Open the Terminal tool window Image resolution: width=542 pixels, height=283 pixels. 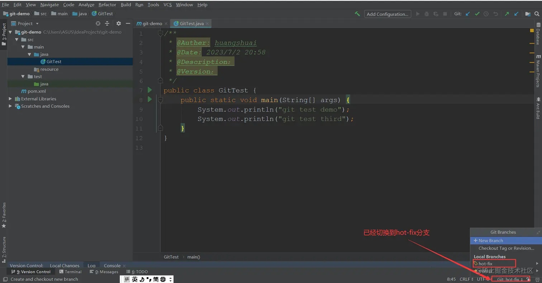coord(70,272)
